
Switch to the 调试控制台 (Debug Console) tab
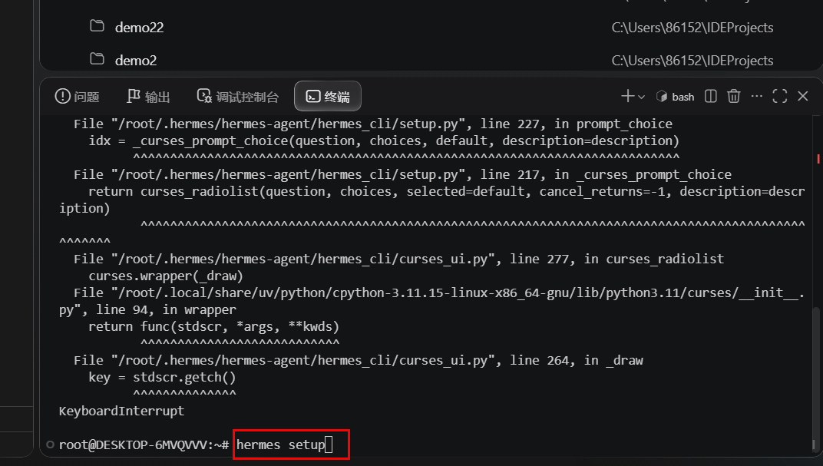click(x=238, y=97)
